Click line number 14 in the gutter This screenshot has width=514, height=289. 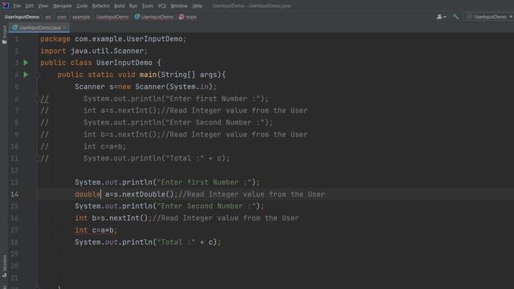[x=14, y=194]
